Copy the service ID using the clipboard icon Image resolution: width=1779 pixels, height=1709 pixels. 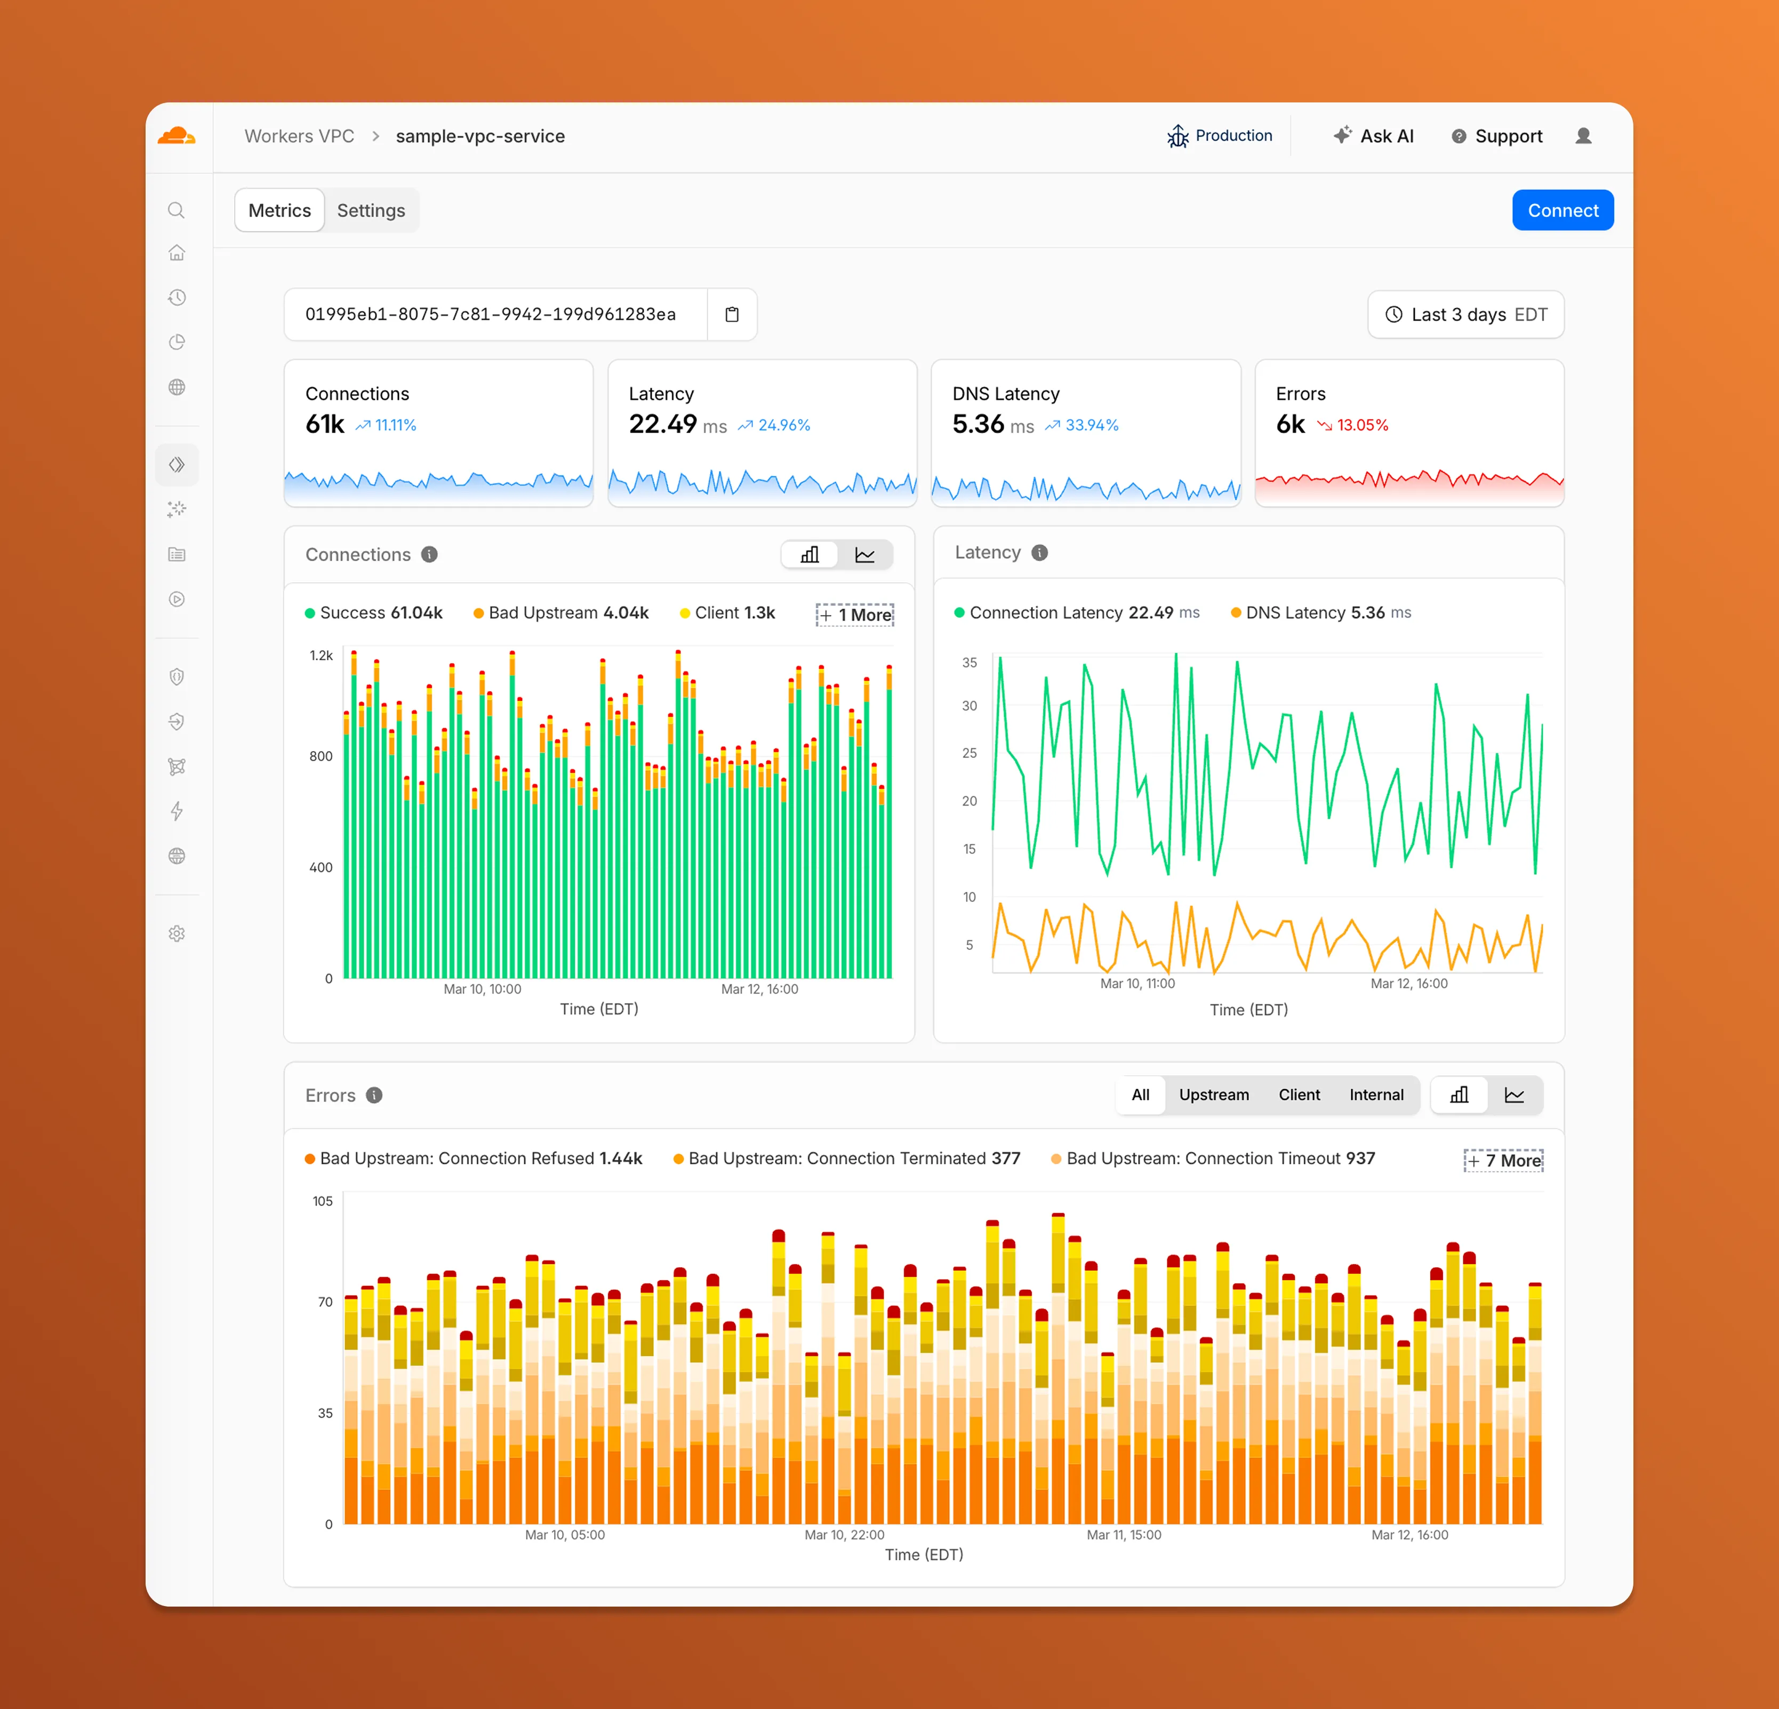pyautogui.click(x=732, y=314)
